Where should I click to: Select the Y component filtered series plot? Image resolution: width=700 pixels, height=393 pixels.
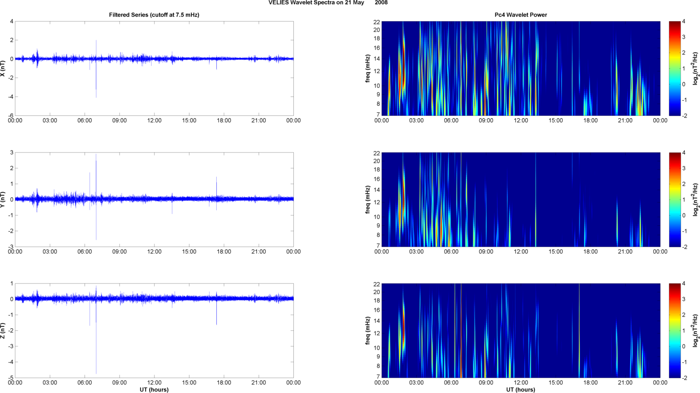click(x=154, y=200)
